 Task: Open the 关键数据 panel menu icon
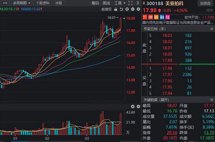(212, 100)
